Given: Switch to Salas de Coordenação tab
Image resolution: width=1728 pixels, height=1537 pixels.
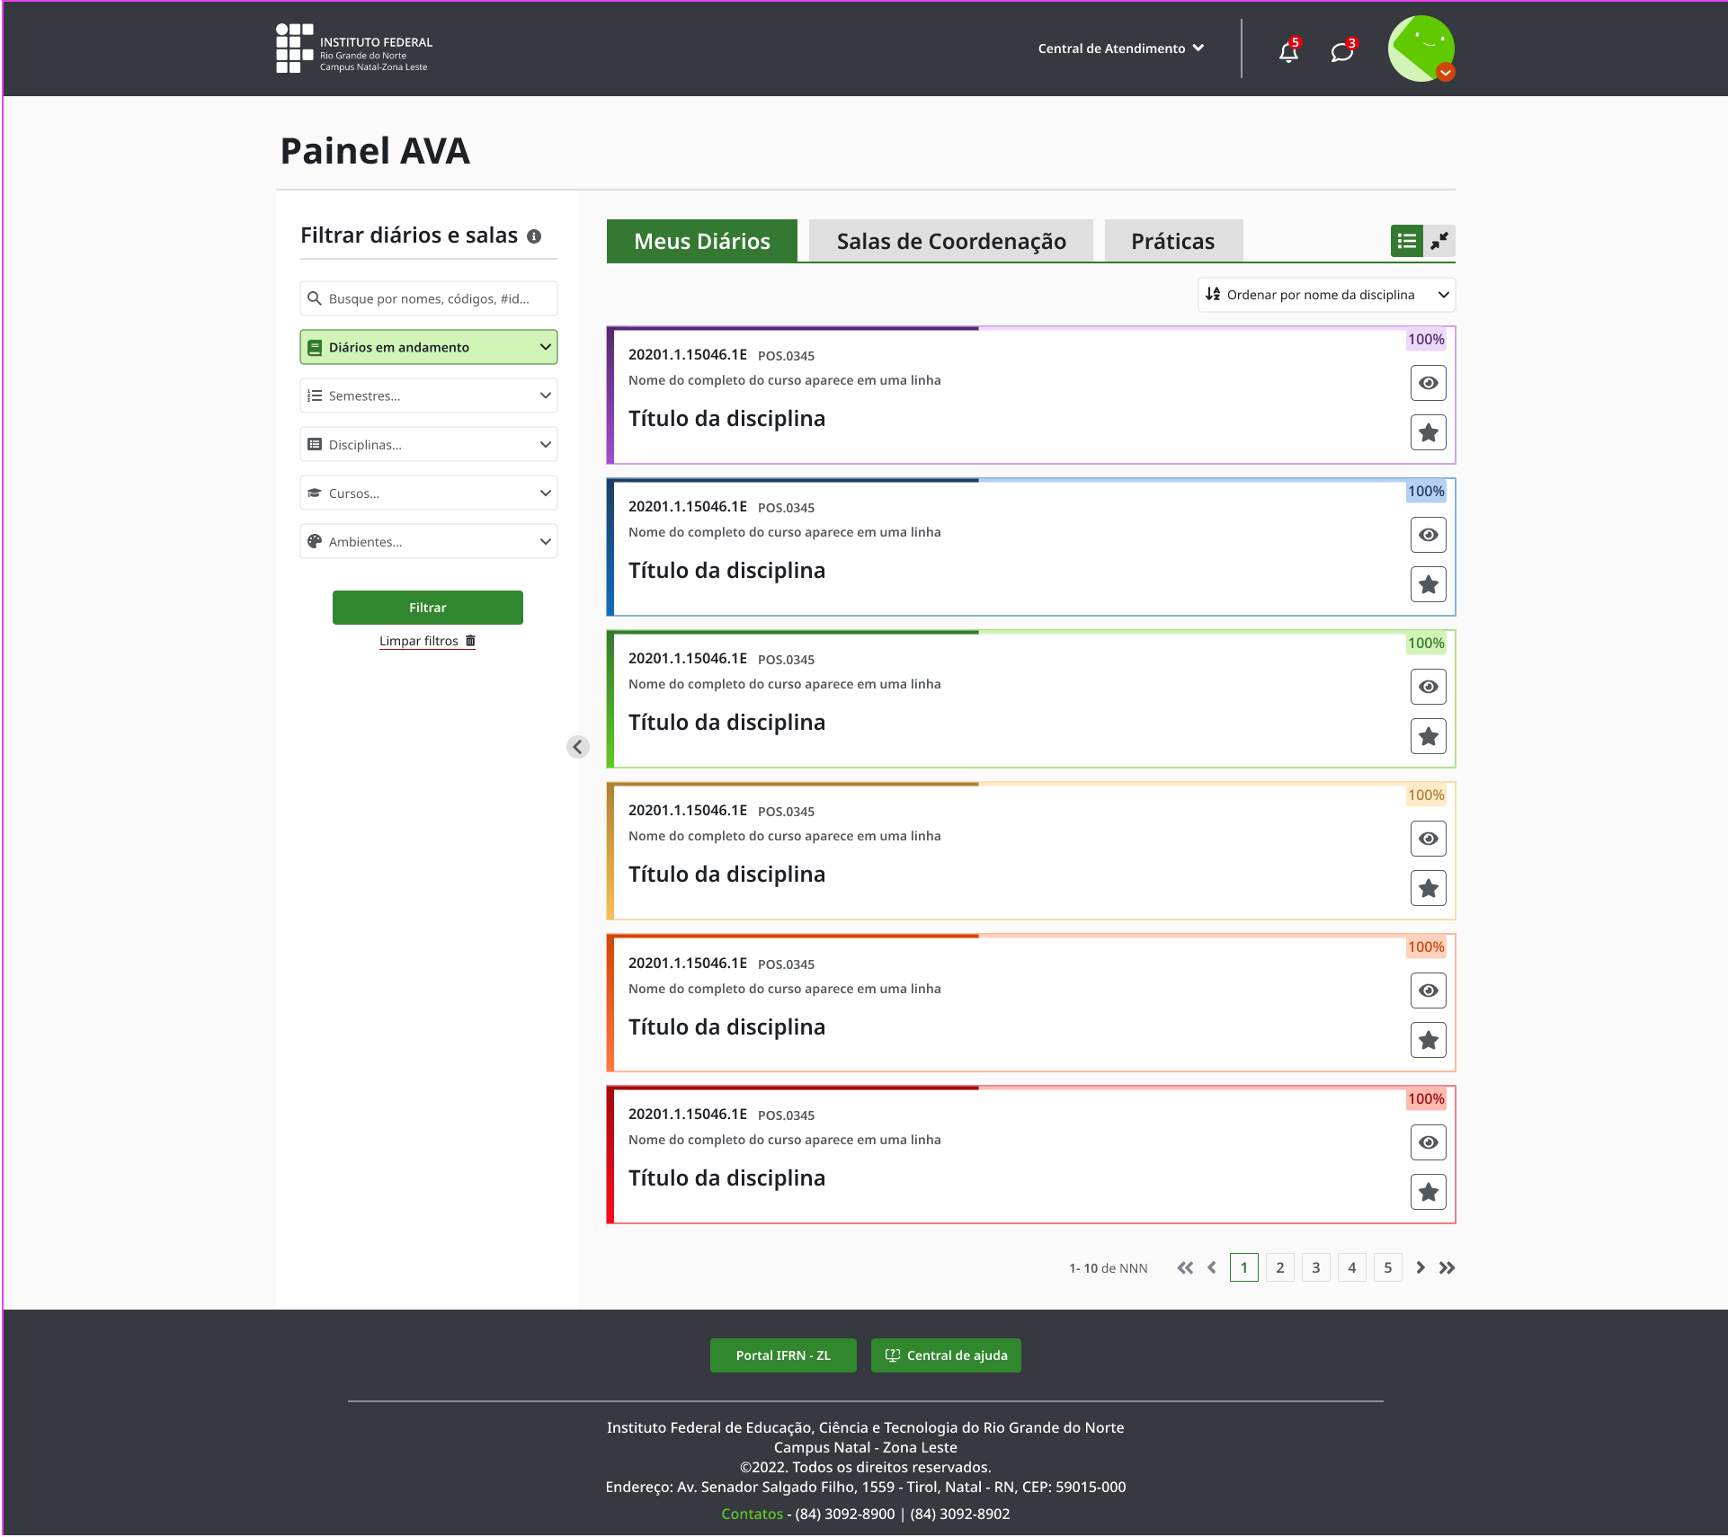Looking at the screenshot, I should coord(950,241).
